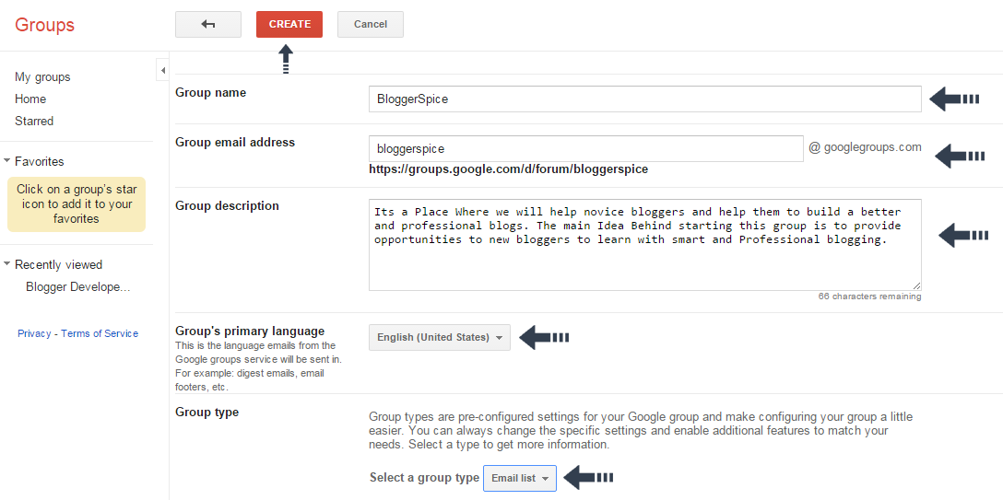Open the English (United States) language dropdown
1003x500 pixels.
[440, 337]
